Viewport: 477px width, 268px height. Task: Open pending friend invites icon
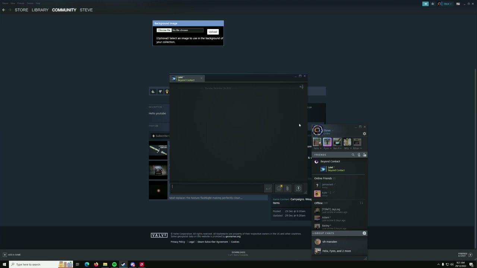pos(359,155)
